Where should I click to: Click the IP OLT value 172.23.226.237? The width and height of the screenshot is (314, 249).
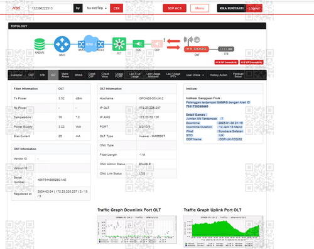pos(150,108)
